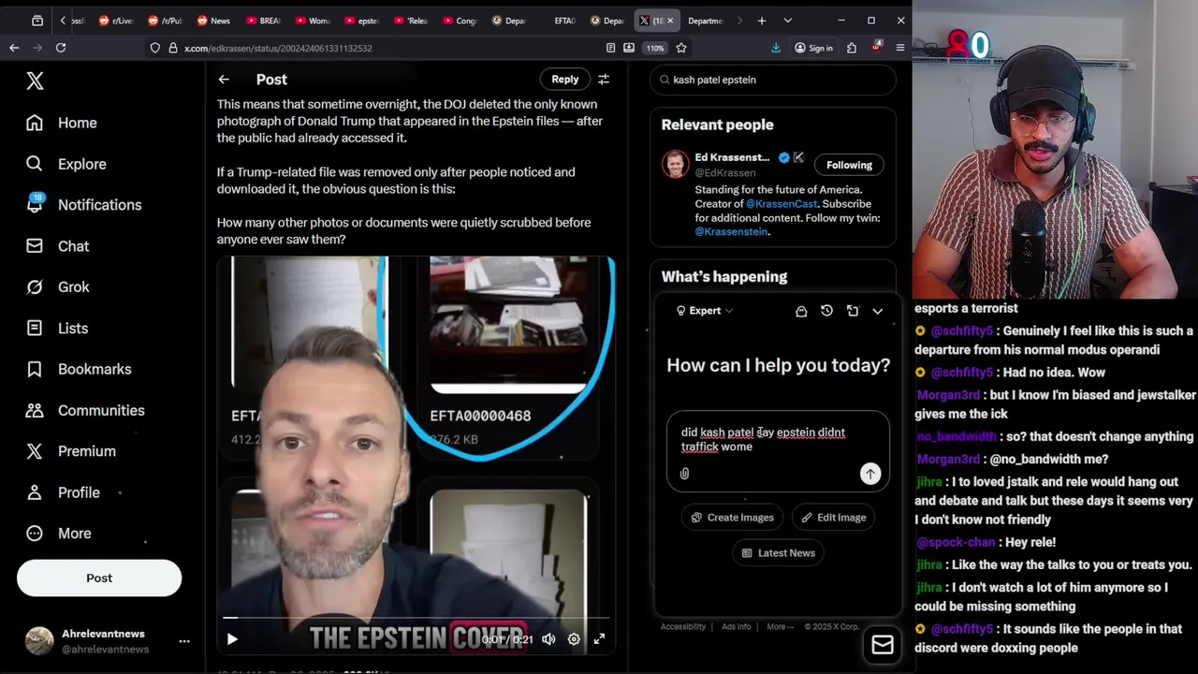The height and width of the screenshot is (674, 1198).
Task: Send the Grok prompt with arrow button
Action: click(870, 474)
